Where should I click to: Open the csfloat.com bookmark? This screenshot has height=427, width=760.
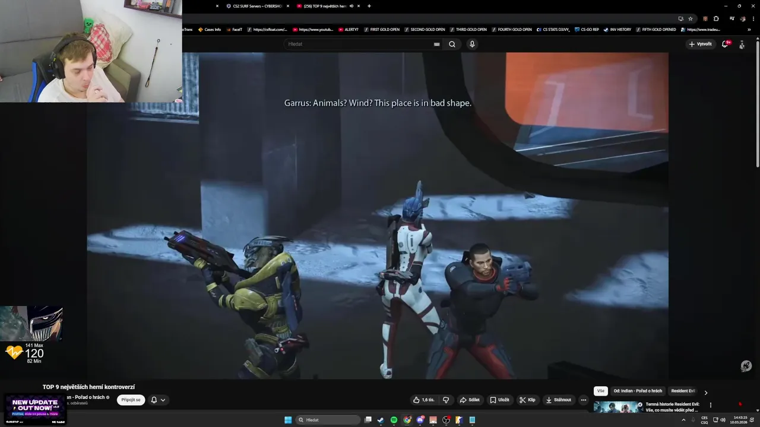click(x=267, y=29)
